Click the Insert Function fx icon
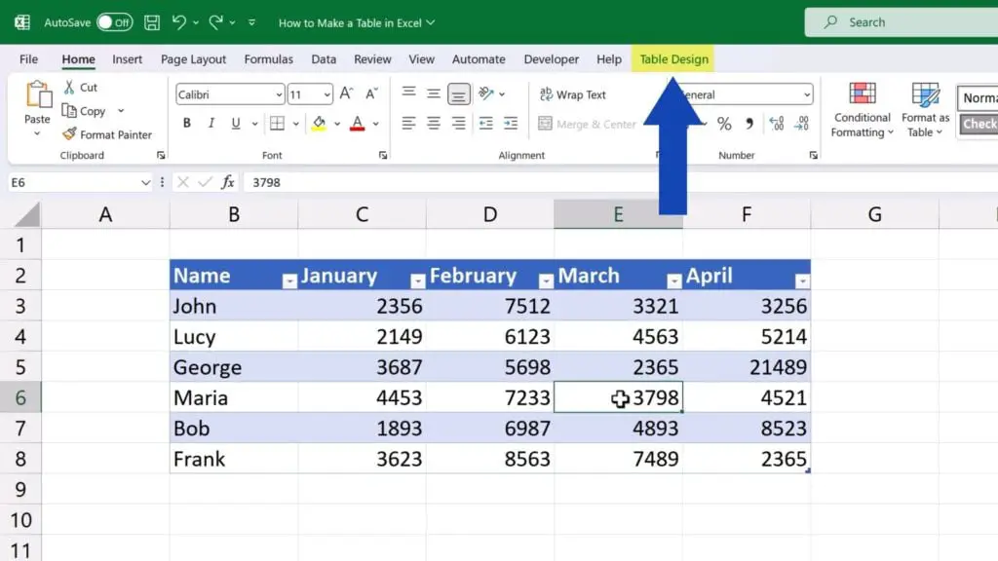Viewport: 998px width, 561px height. tap(227, 182)
